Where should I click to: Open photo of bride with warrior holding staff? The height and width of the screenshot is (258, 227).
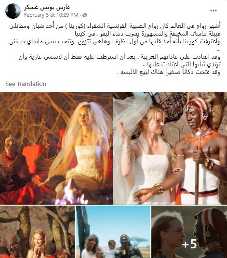click(x=170, y=148)
